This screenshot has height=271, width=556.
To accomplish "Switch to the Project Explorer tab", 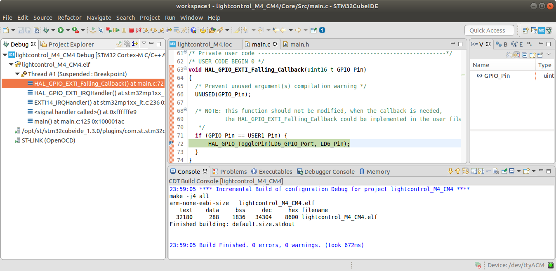I will (67, 44).
